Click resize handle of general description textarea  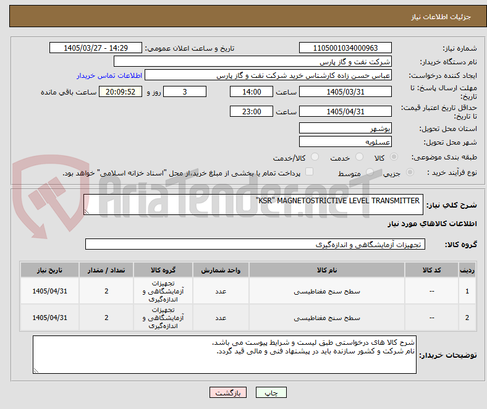87,211
